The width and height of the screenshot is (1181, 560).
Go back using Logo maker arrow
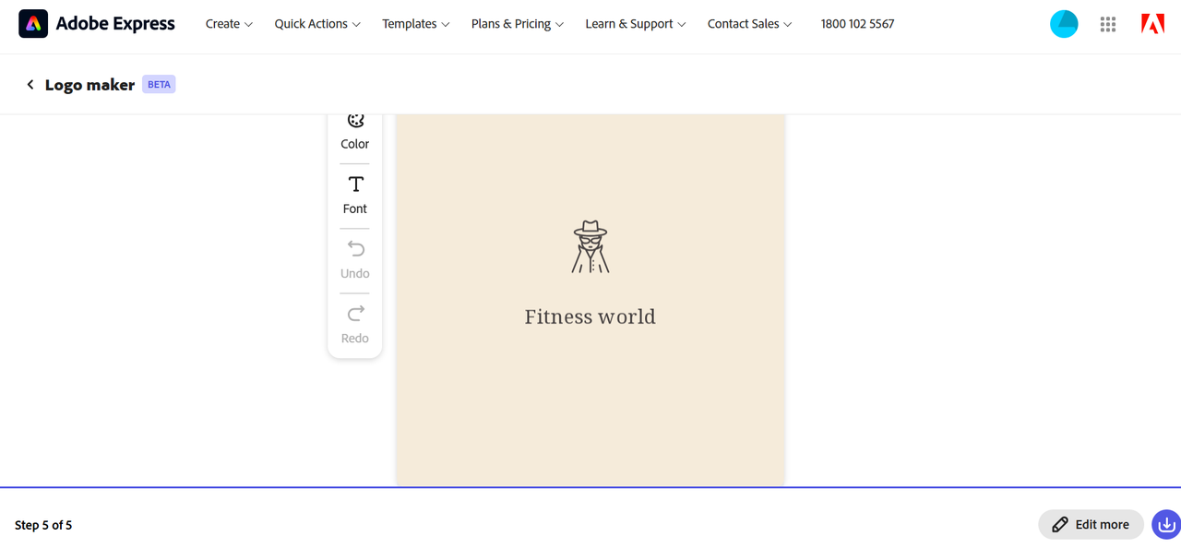[30, 85]
